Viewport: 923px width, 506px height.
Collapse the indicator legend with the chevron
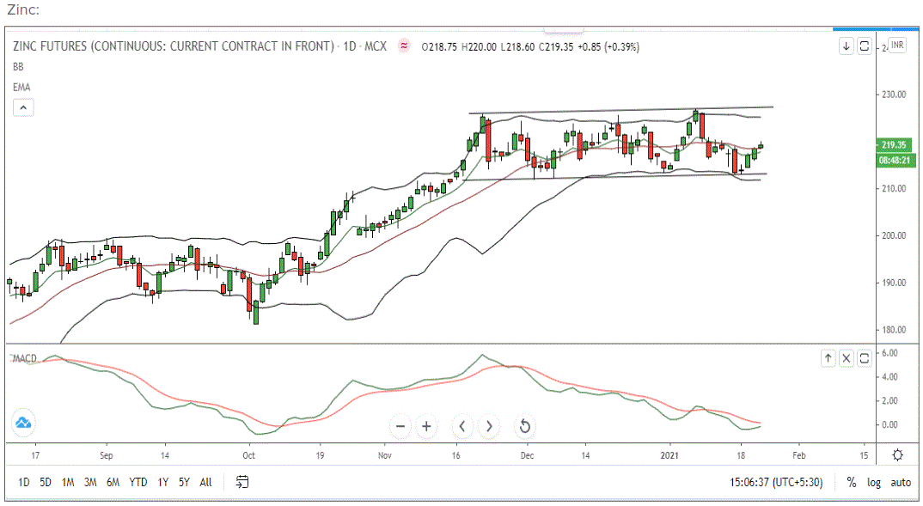[x=23, y=107]
